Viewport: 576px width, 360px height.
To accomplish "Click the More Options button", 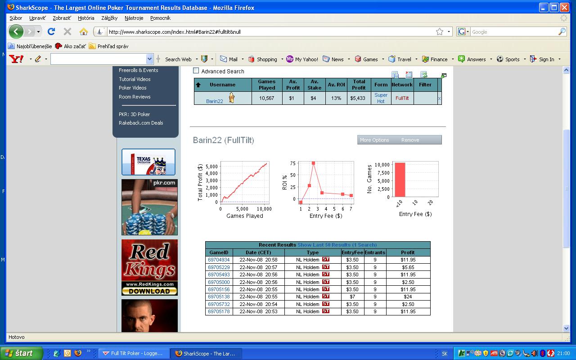I will click(374, 140).
